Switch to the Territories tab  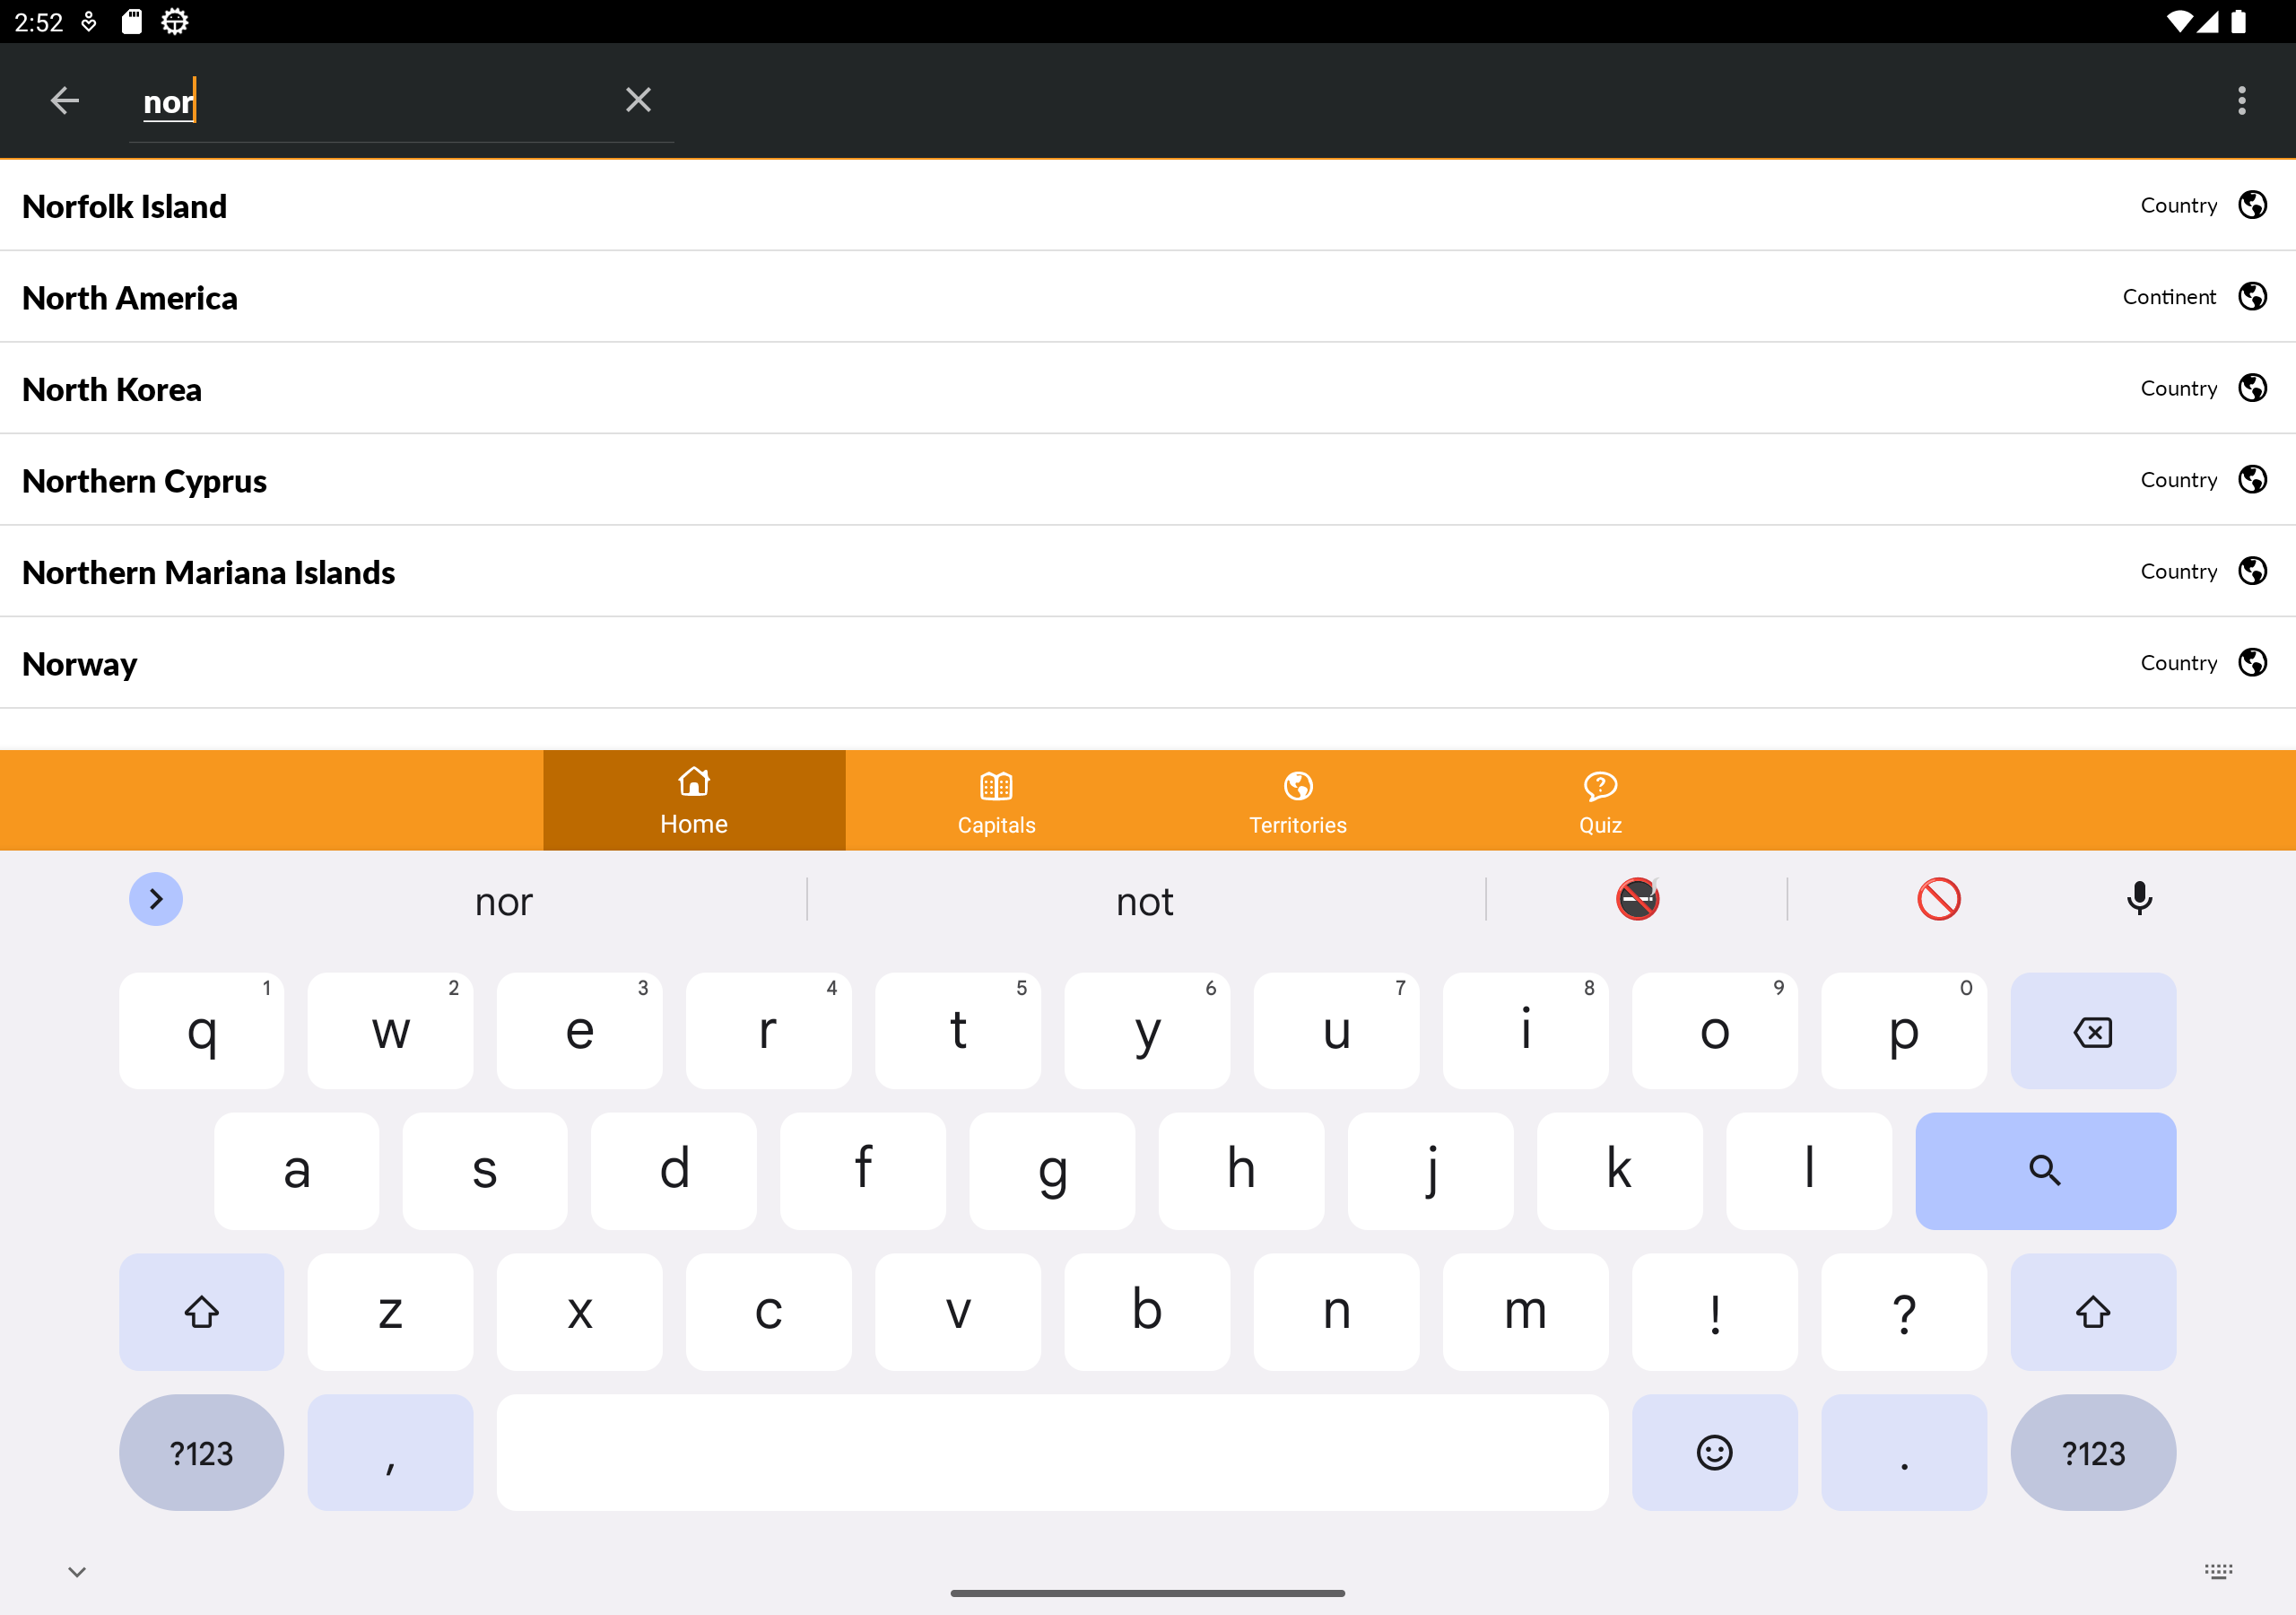(1298, 800)
